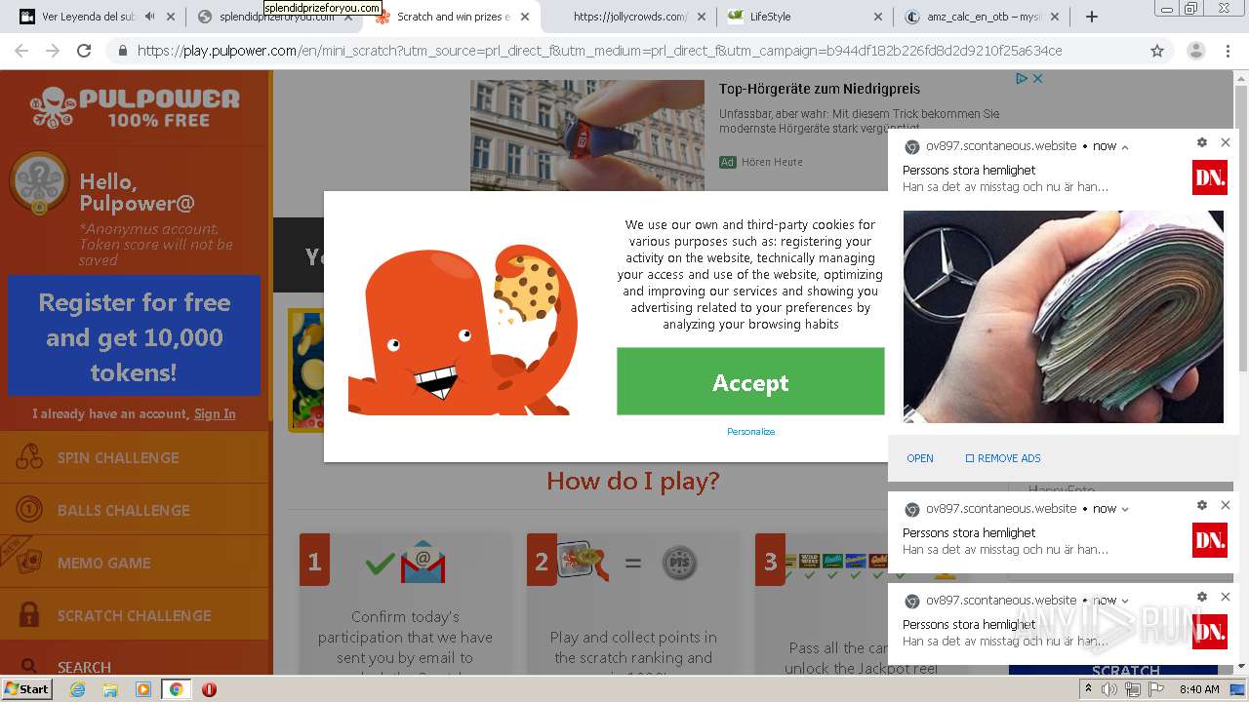Click the Accept cookies button

coord(750,382)
